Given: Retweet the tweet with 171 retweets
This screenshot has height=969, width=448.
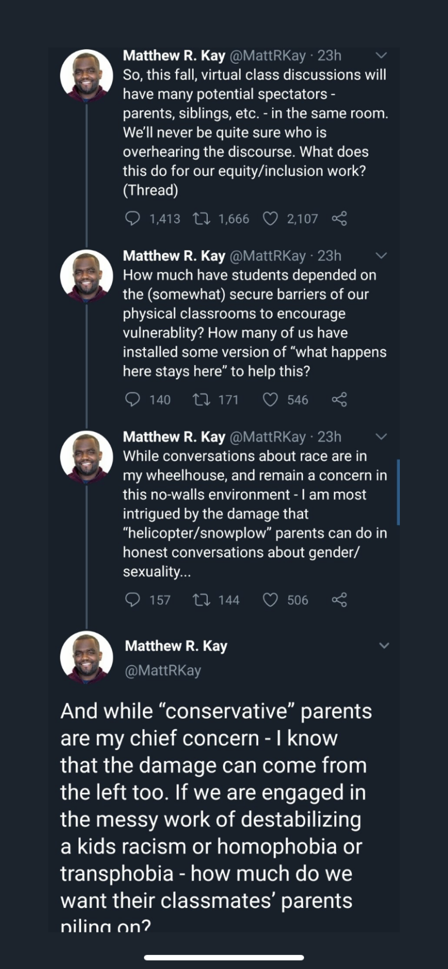Looking at the screenshot, I should click(x=200, y=399).
